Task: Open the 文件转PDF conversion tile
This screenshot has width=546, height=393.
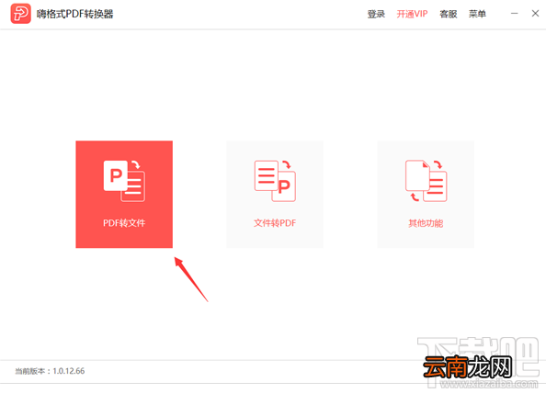Action: coord(275,194)
